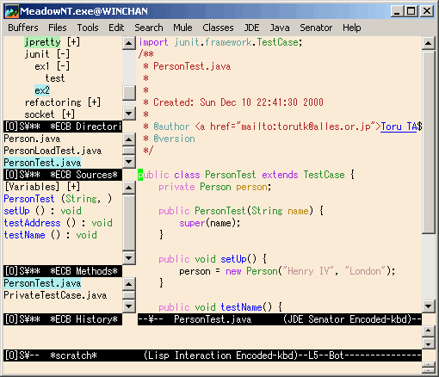Viewport: 439px width, 377px height.
Task: Click the editor pane vertical scrollbar thumb
Action: [x=428, y=142]
